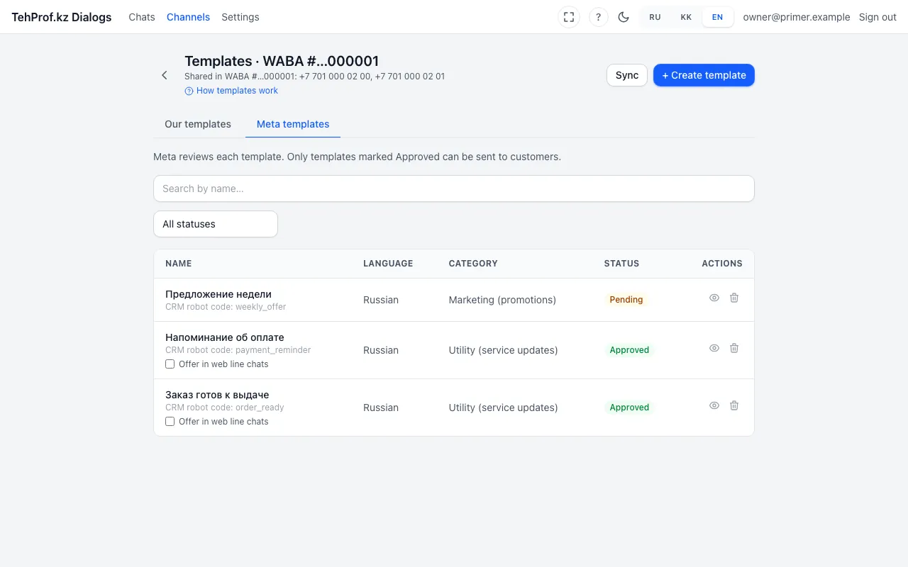
Task: Delete the payment_reminder template via trash icon
Action: coord(734,348)
